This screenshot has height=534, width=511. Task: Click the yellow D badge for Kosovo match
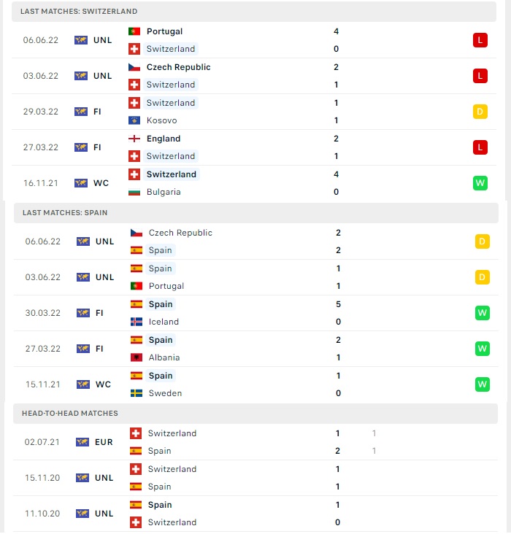click(480, 112)
